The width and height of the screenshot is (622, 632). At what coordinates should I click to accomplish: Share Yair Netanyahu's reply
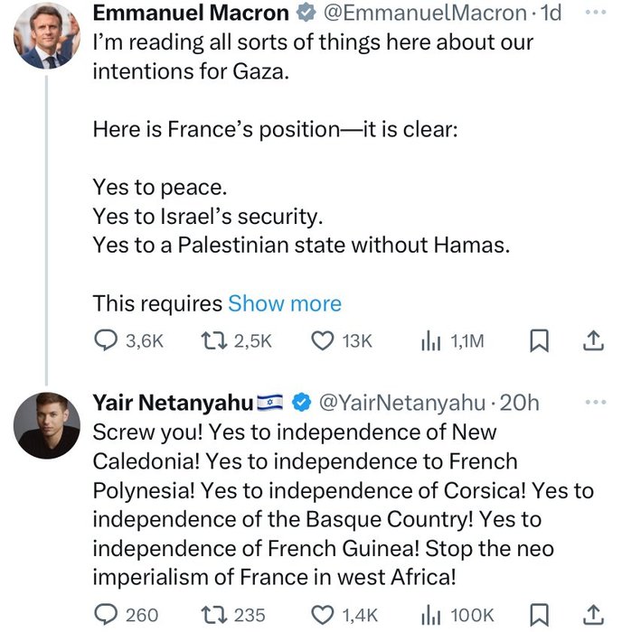click(592, 615)
